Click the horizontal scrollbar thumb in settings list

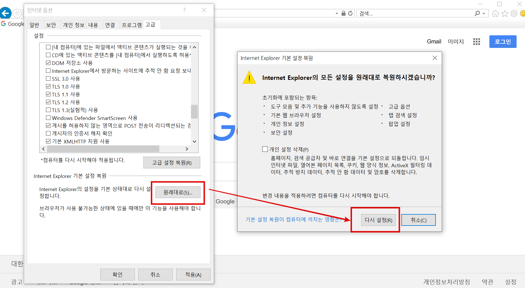click(x=103, y=149)
